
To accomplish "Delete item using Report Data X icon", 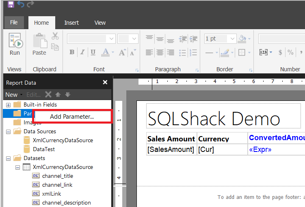I will [x=48, y=94].
